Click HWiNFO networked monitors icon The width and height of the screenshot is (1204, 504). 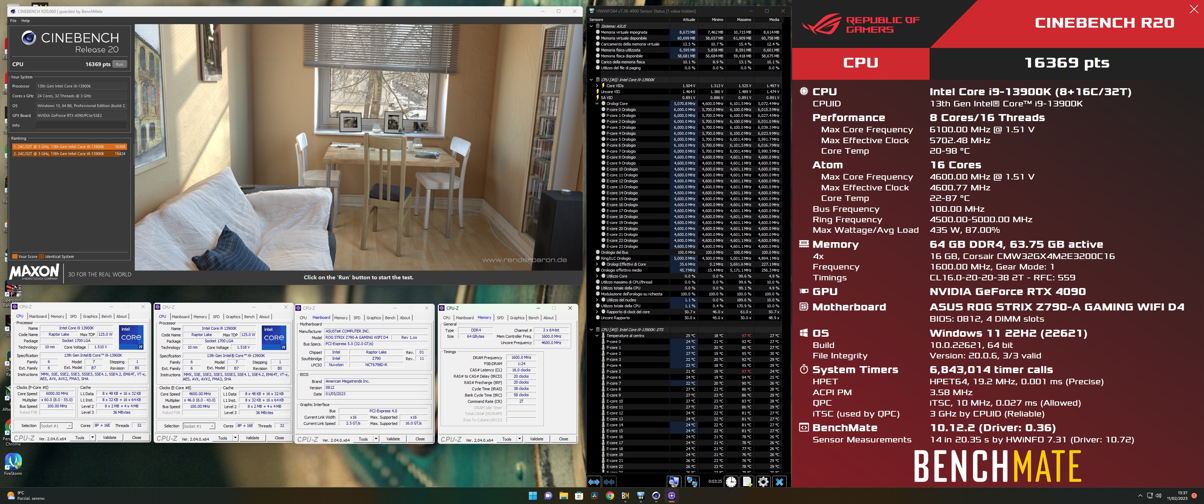coord(692,481)
